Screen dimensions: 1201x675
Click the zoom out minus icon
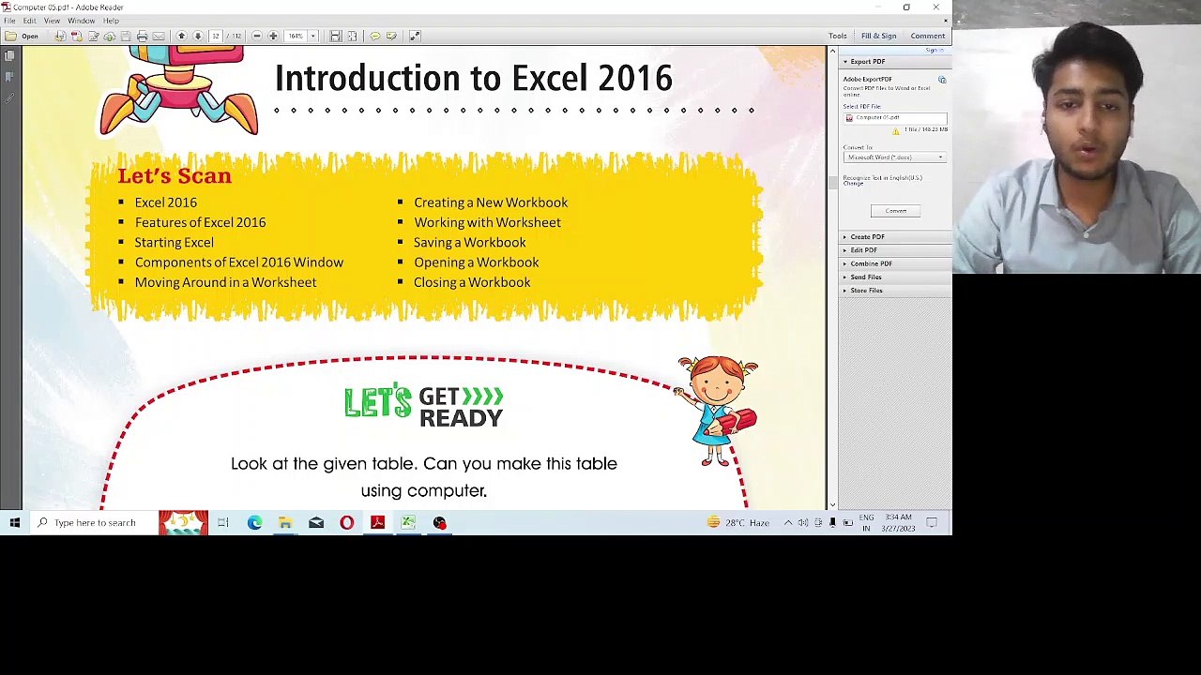pyautogui.click(x=256, y=36)
